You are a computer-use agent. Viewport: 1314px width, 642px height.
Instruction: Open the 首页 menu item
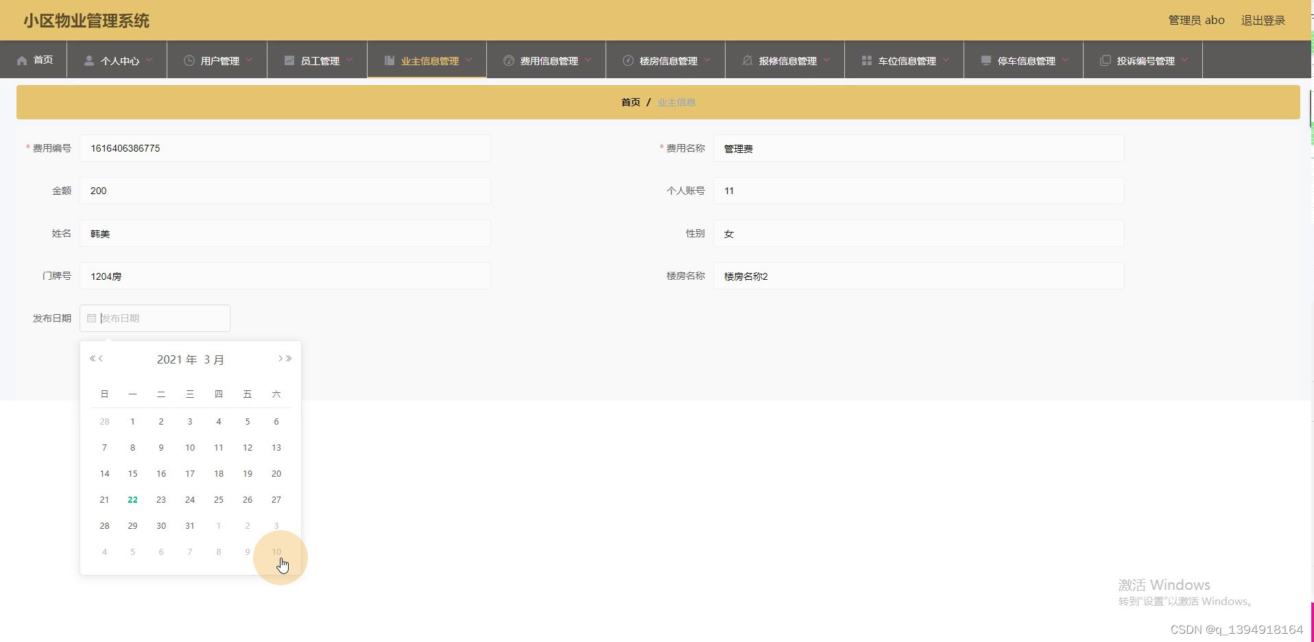tap(34, 60)
